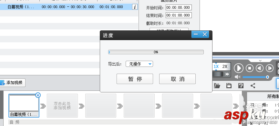Click the 双击此处添加视频 placeholder slot
279x126 pixels.
point(62,106)
